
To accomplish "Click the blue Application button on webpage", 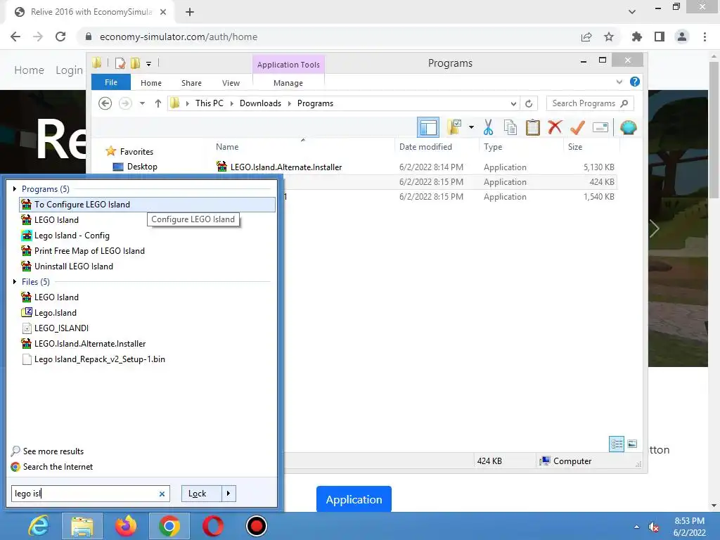I will (354, 499).
